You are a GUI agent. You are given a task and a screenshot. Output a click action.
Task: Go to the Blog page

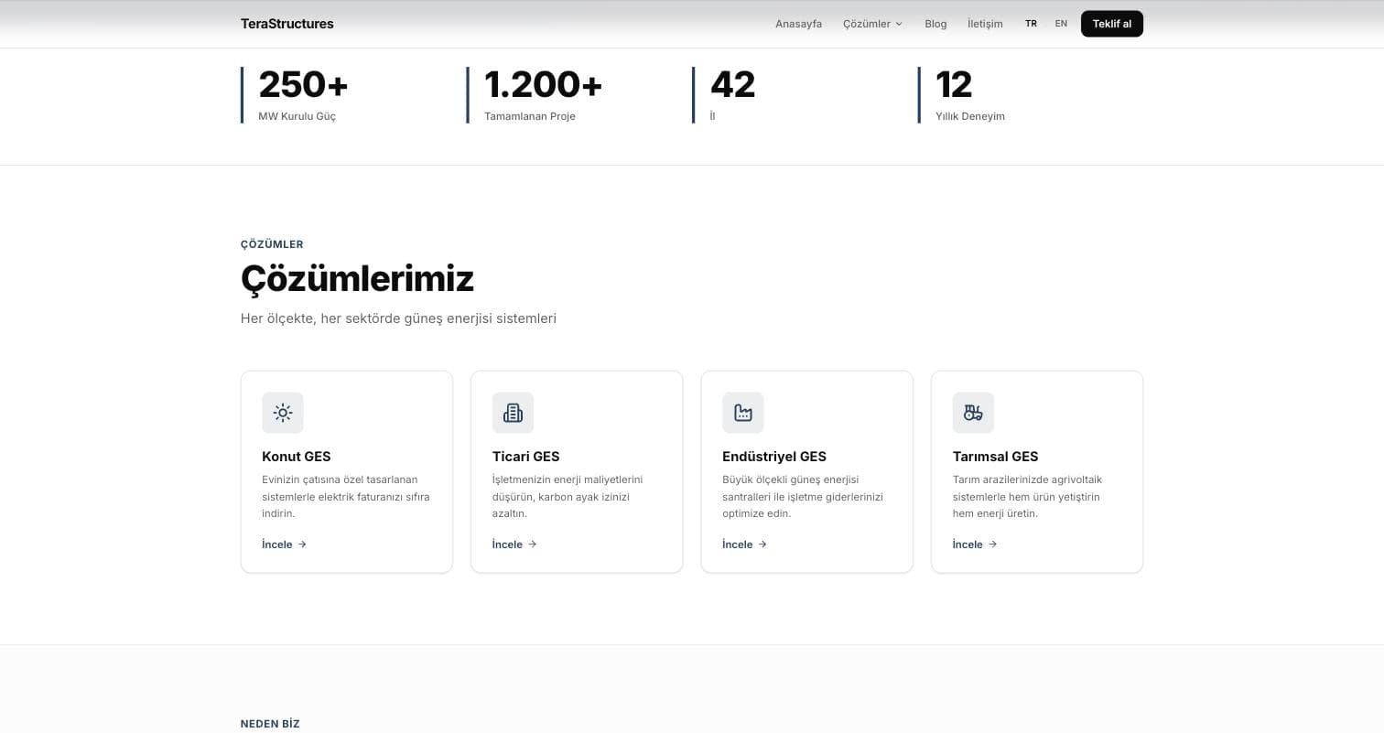(x=935, y=24)
